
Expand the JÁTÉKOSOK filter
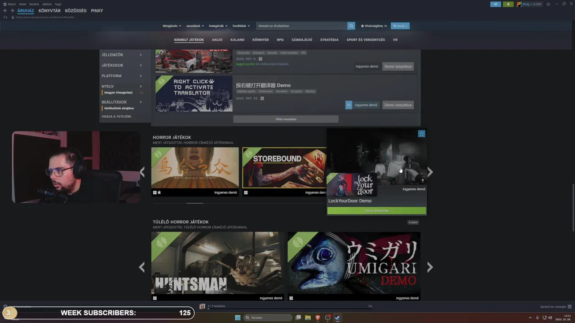(x=122, y=65)
